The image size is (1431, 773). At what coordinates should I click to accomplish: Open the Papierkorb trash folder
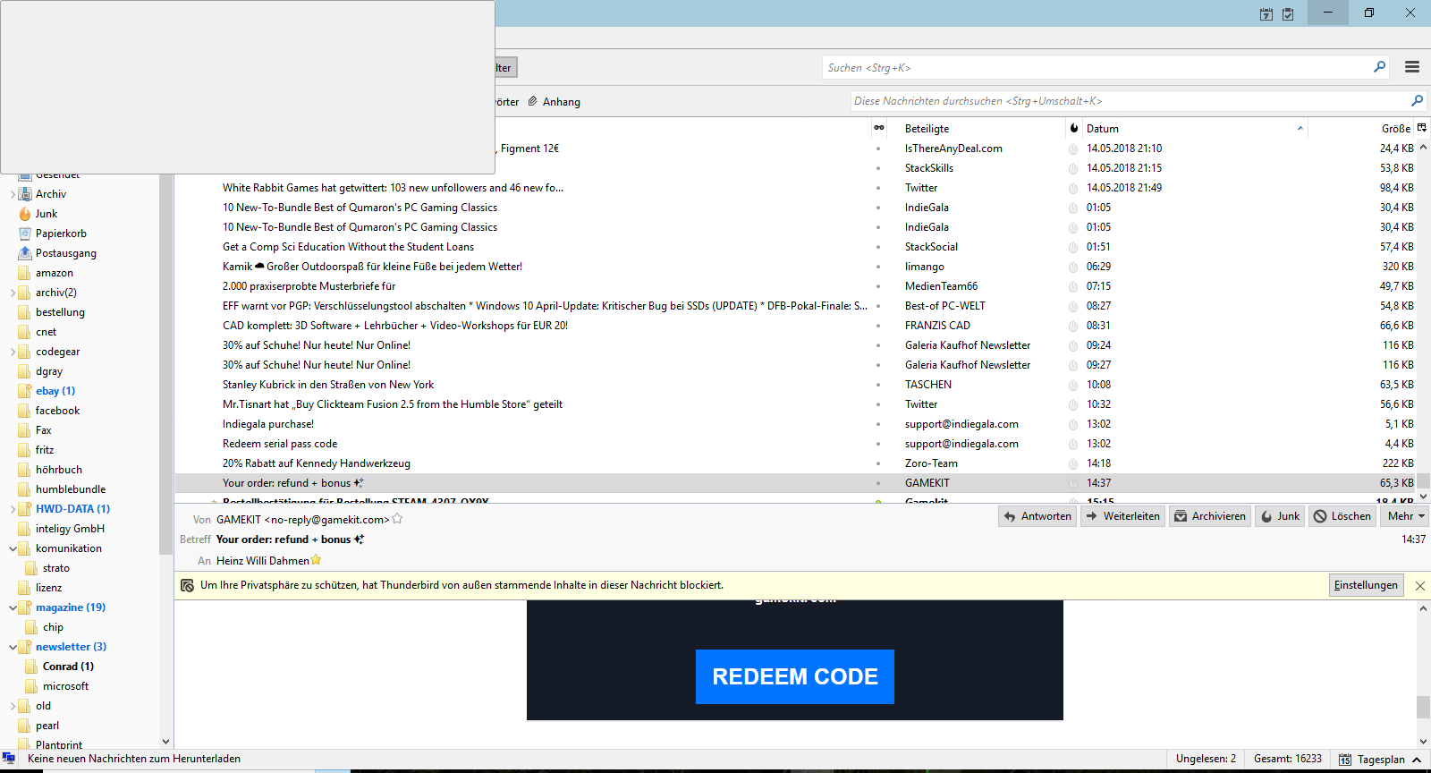61,234
